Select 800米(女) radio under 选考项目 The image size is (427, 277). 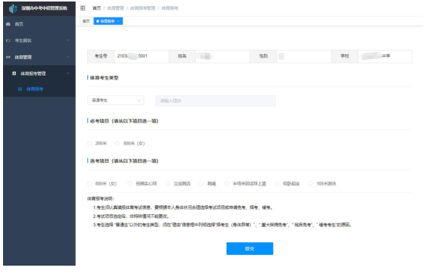(89, 184)
